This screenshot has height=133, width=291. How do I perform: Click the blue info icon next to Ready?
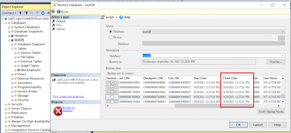point(59,12)
